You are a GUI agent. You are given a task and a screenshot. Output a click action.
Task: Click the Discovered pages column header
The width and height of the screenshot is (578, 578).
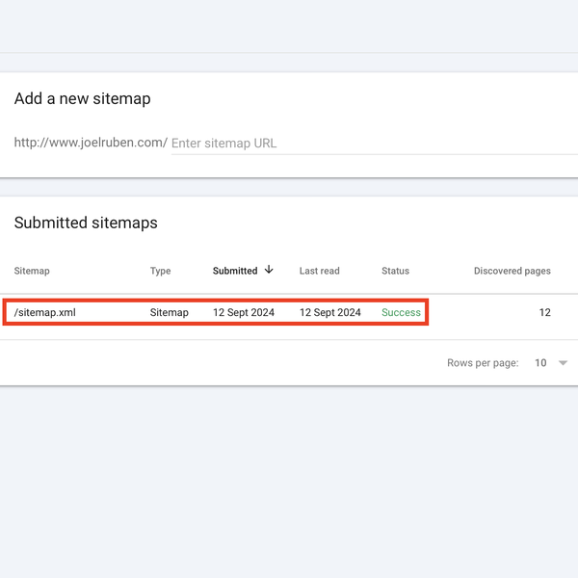512,271
